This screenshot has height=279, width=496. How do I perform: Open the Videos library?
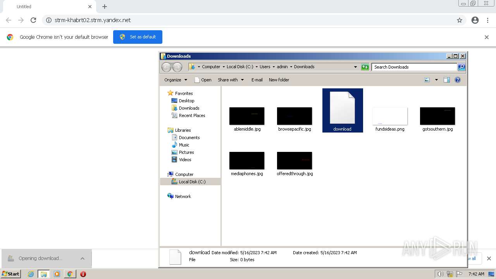tap(185, 160)
